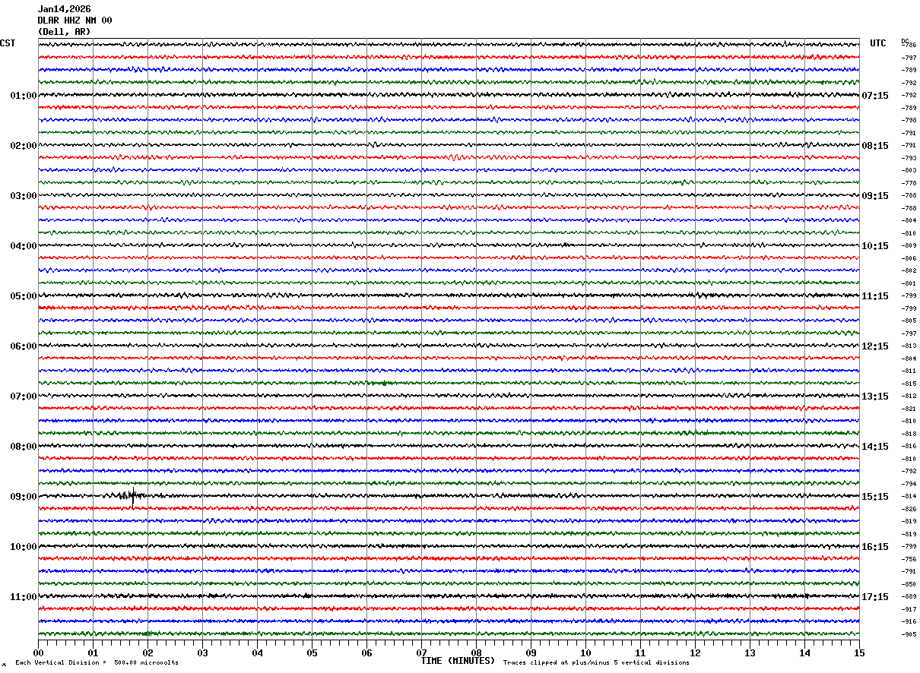Select minute tick 12 on the time axis
920x673 pixels.
[x=695, y=652]
